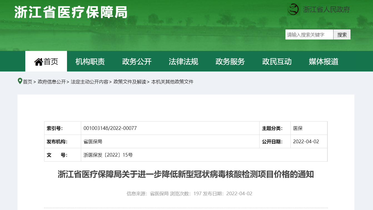Click the notice title about 核酸检测 price
The image size is (373, 210).
(x=186, y=174)
